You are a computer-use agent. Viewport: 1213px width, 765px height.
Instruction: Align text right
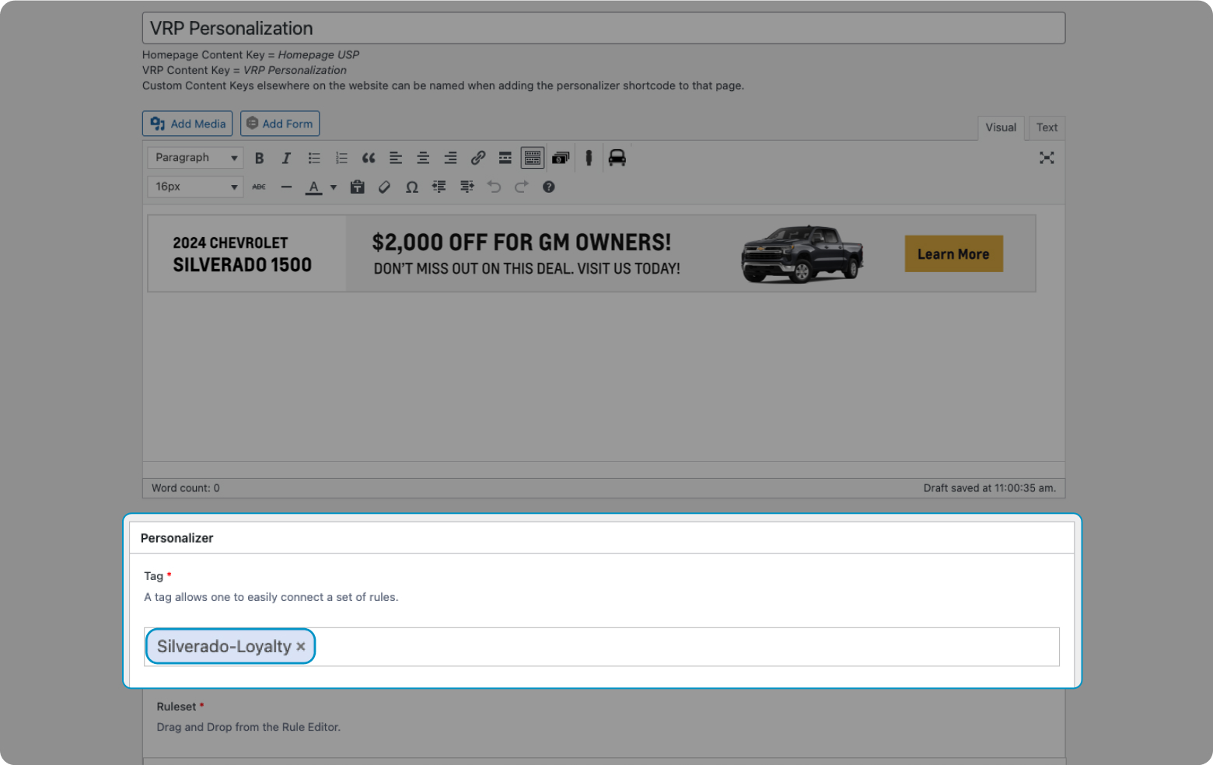pyautogui.click(x=450, y=158)
